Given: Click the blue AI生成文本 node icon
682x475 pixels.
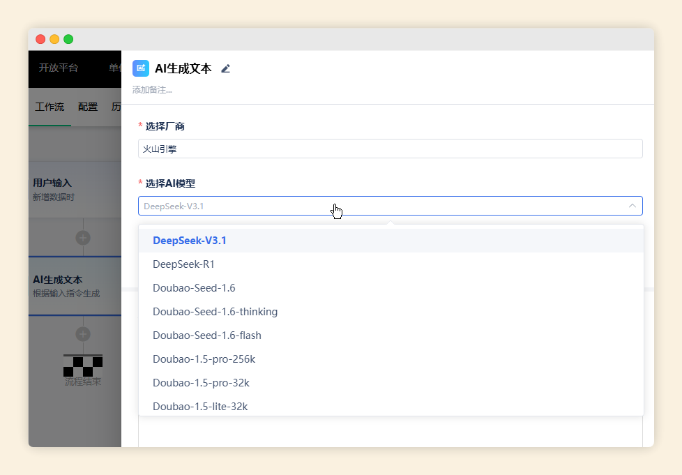Looking at the screenshot, I should 141,68.
